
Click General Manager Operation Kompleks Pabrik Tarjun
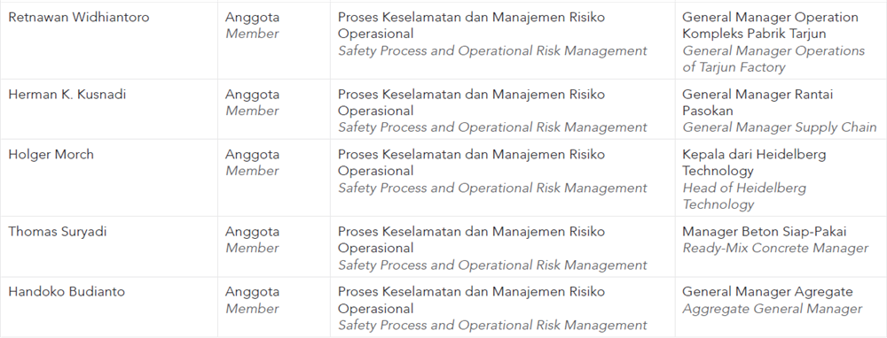pyautogui.click(x=770, y=26)
